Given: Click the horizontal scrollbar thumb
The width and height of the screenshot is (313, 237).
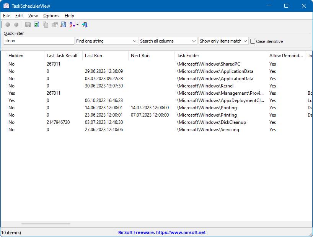Looking at the screenshot, I should click(x=46, y=224).
